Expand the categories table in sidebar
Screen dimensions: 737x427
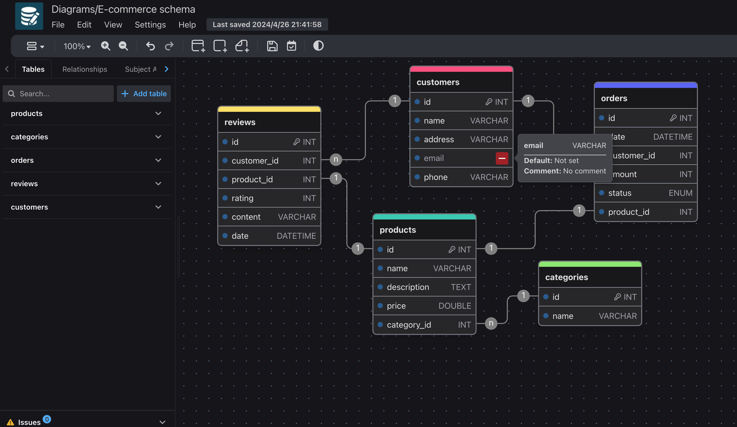click(86, 137)
